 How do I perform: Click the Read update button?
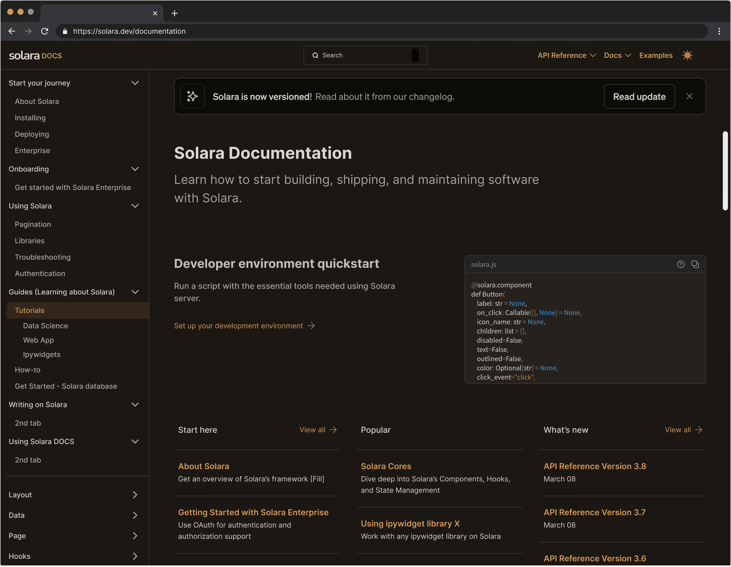[639, 97]
